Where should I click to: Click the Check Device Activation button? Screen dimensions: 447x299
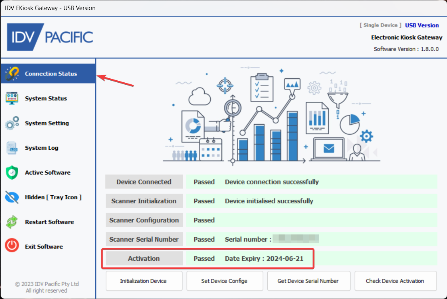pos(396,281)
